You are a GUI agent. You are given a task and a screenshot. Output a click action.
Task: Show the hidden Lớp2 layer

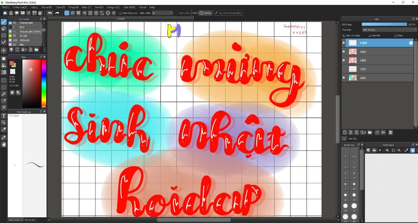pos(344,69)
